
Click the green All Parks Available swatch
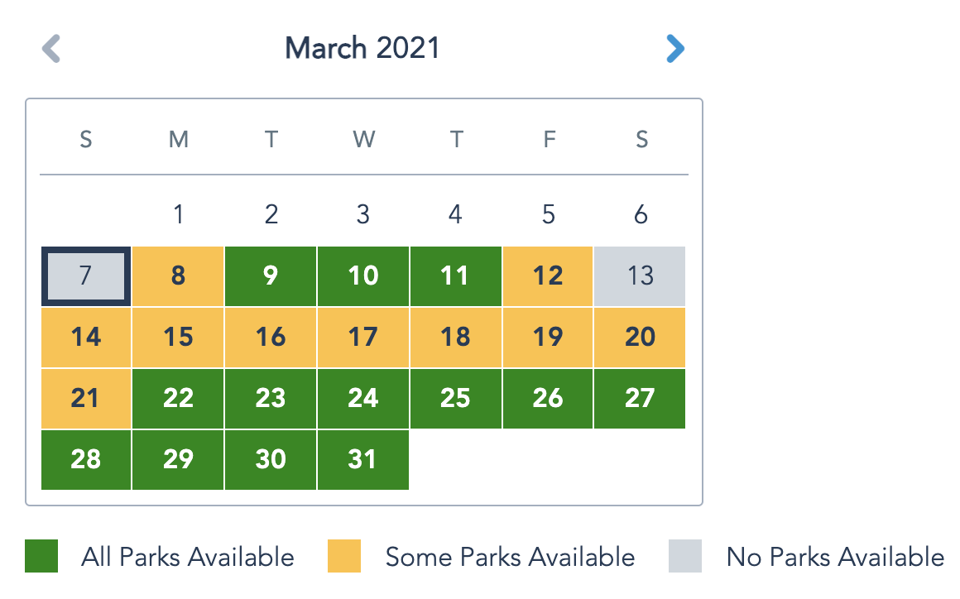click(x=41, y=556)
